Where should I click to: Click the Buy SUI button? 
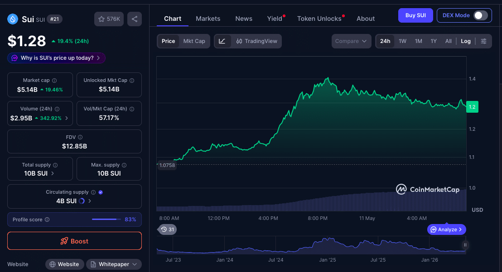(415, 15)
